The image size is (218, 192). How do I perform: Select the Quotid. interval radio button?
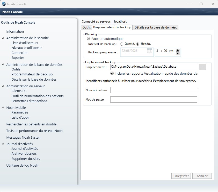tap(122, 44)
